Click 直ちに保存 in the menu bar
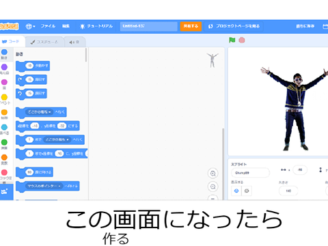 pyautogui.click(x=305, y=26)
